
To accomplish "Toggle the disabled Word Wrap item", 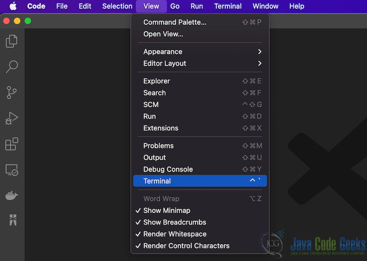I will tap(200, 198).
